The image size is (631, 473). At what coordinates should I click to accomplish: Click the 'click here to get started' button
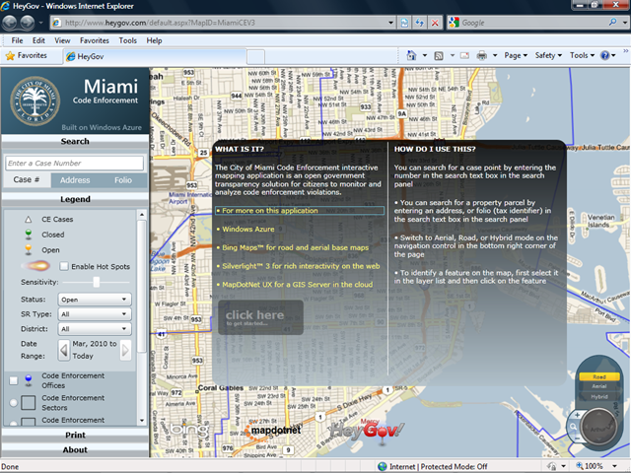[x=260, y=317]
